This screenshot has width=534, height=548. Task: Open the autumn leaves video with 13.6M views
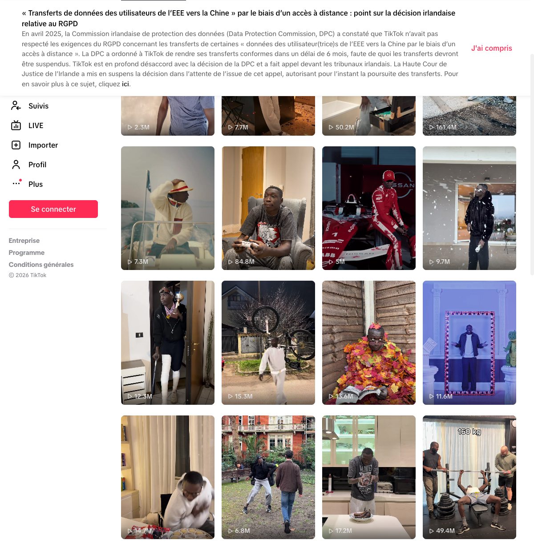[369, 342]
